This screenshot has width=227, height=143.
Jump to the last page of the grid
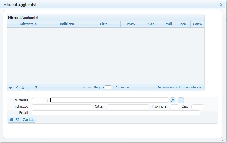[x=128, y=88]
